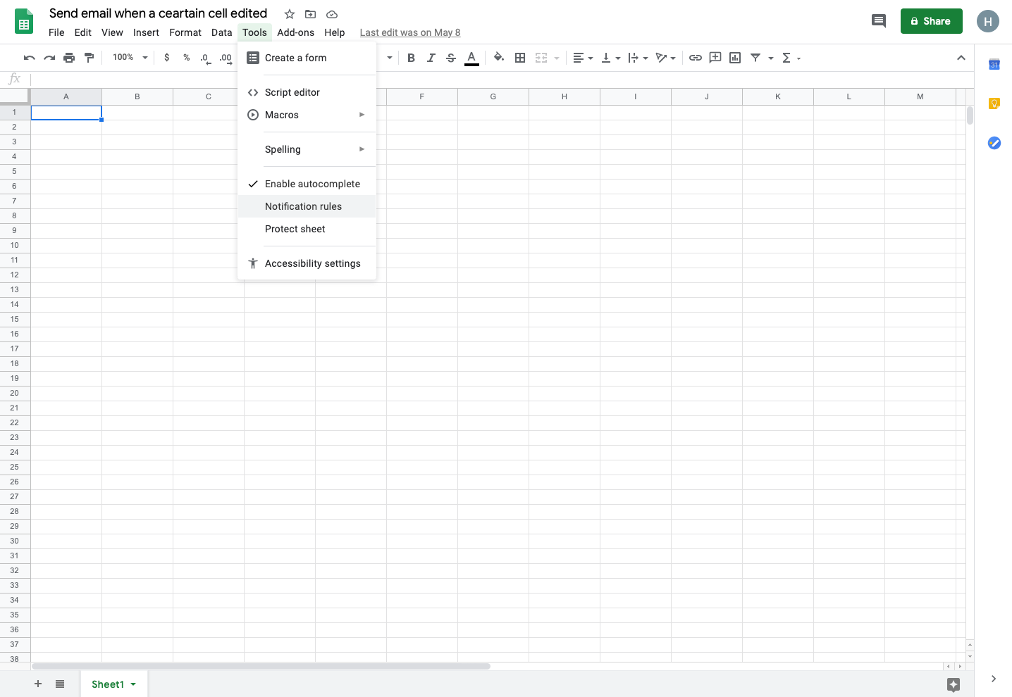The image size is (1012, 697).
Task: Open horizontal align dropdown
Action: 583,58
